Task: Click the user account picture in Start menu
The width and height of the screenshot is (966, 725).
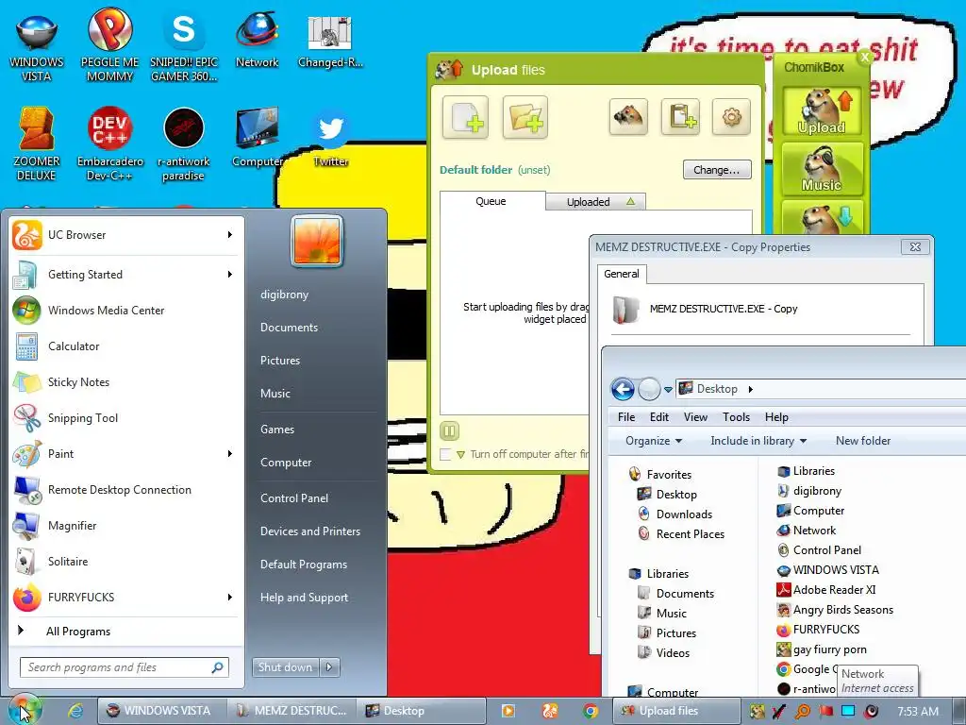Action: (x=317, y=241)
